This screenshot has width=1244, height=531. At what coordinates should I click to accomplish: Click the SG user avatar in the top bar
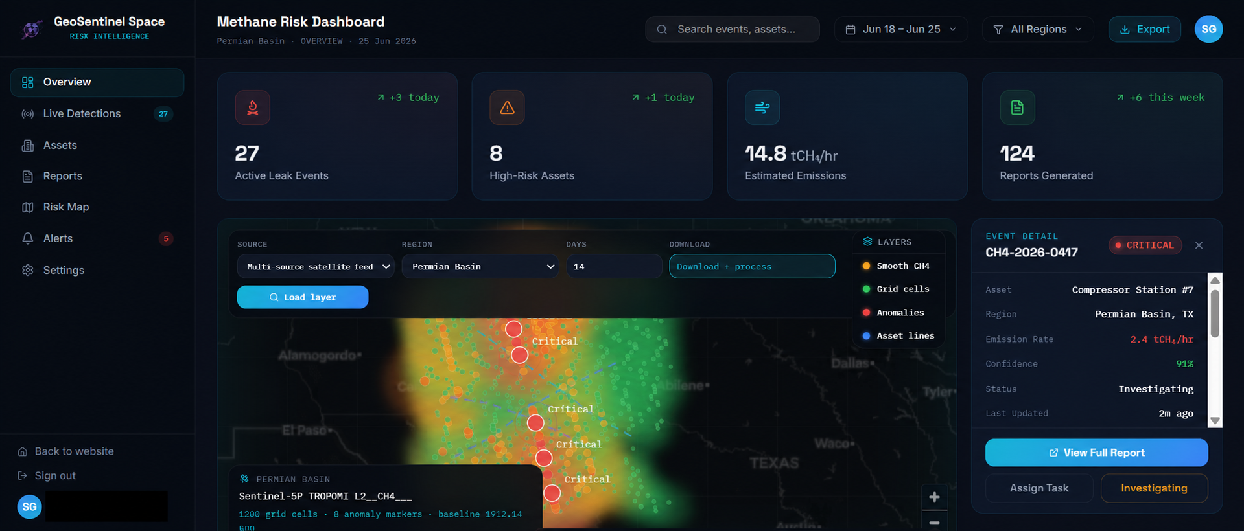pos(1208,29)
